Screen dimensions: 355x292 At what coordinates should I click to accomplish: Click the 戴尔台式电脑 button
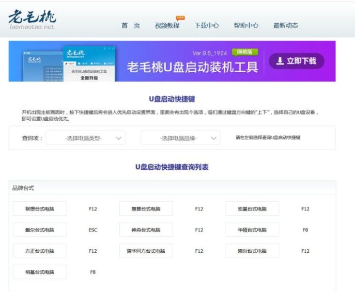pos(40,230)
